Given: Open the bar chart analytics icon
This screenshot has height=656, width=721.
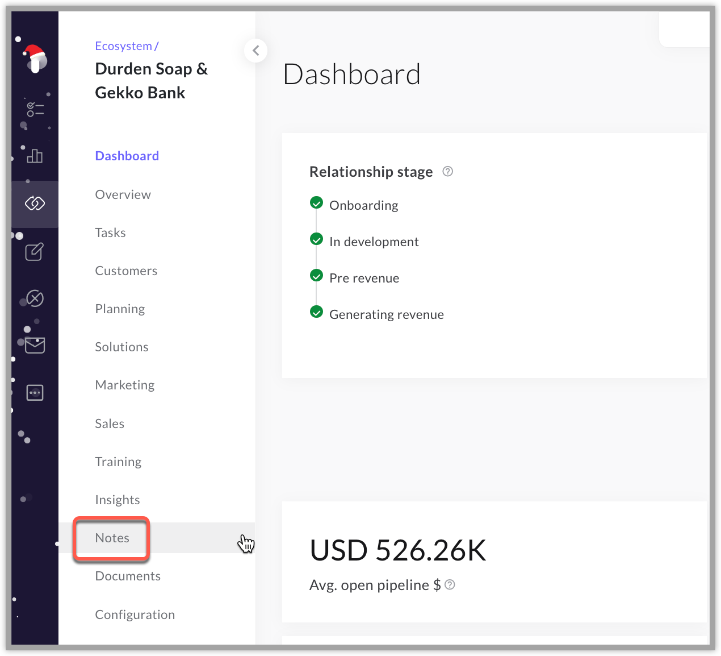Looking at the screenshot, I should coord(35,156).
